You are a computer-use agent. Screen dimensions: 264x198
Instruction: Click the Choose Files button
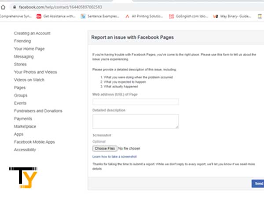coord(105,149)
